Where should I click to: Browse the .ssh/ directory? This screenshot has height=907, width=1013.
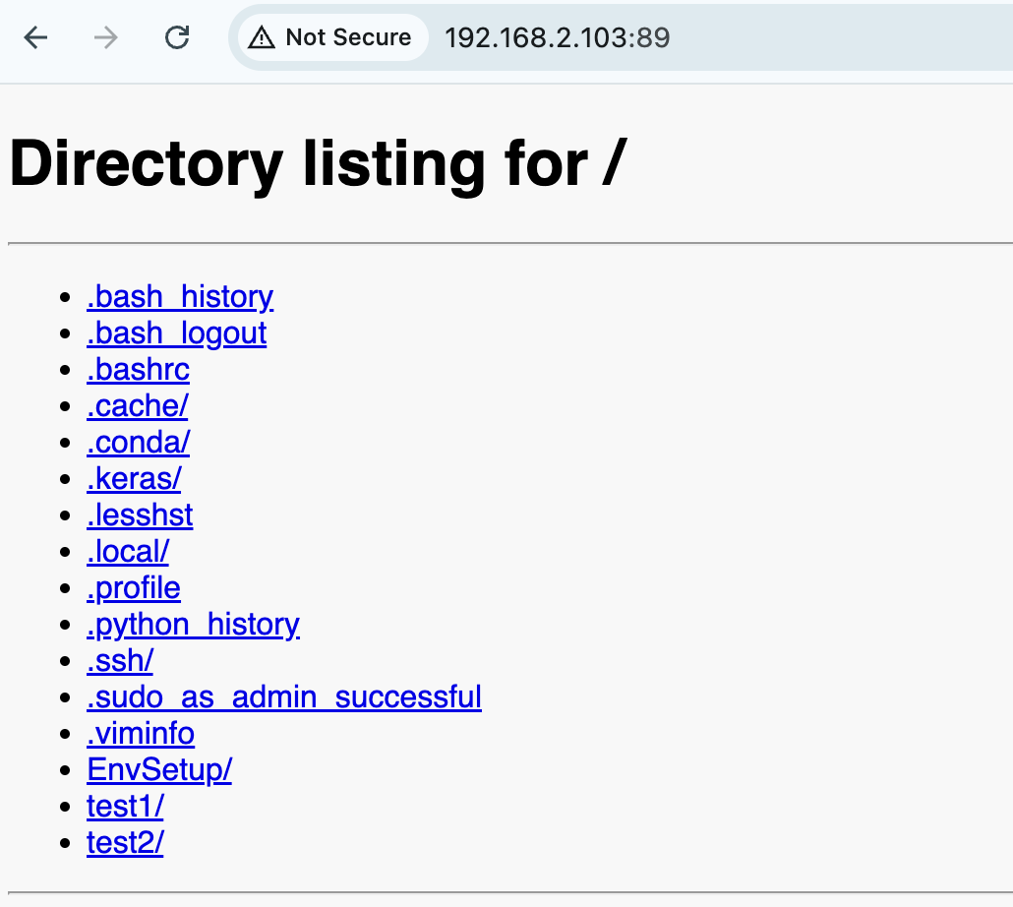point(120,661)
